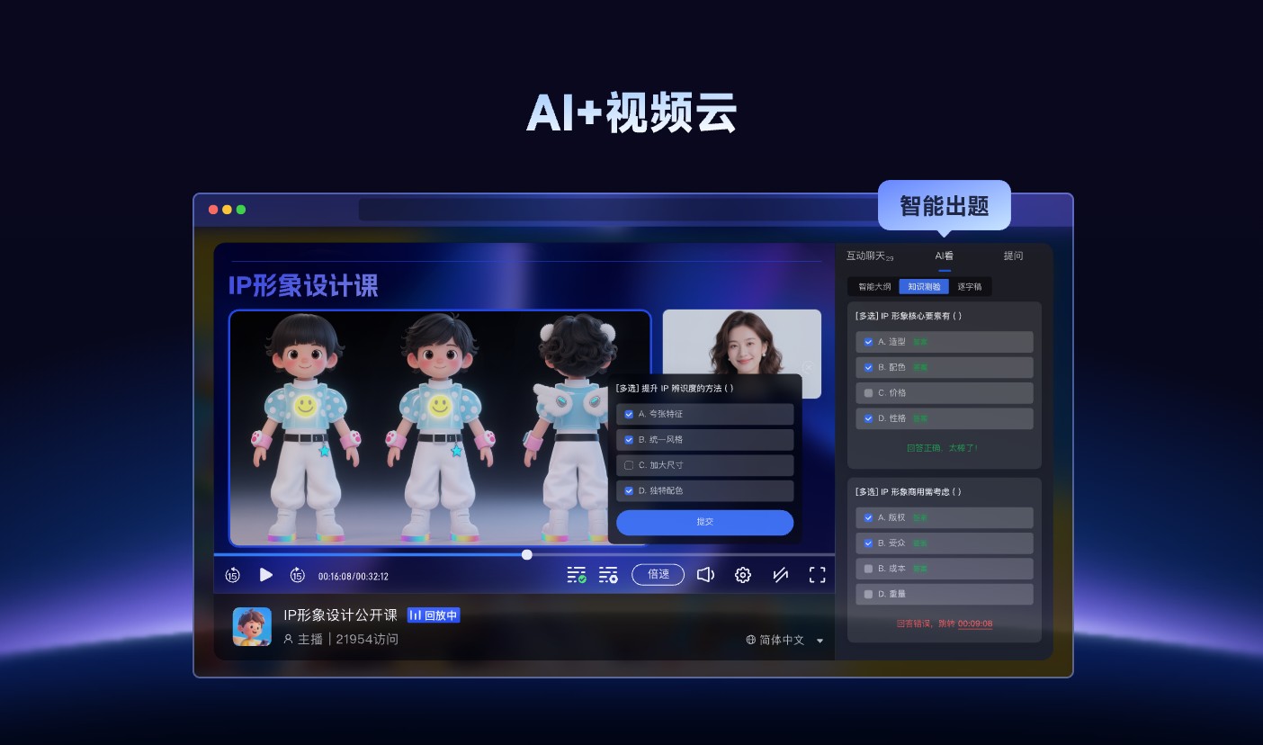Click question text IP 形象商用需考虑

pos(909,492)
